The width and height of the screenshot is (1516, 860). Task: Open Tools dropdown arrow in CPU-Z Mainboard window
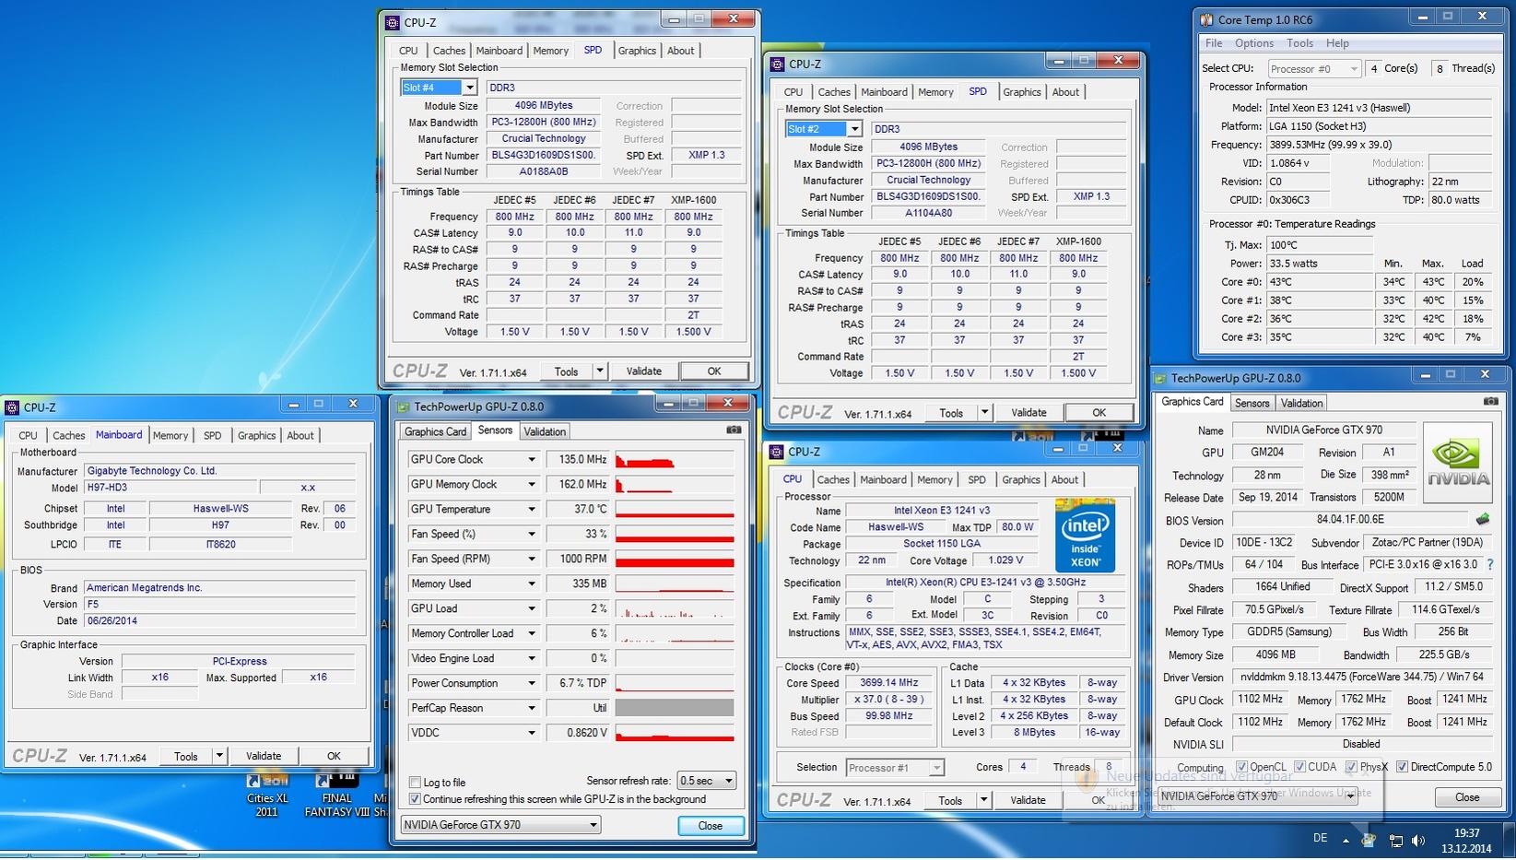(219, 756)
